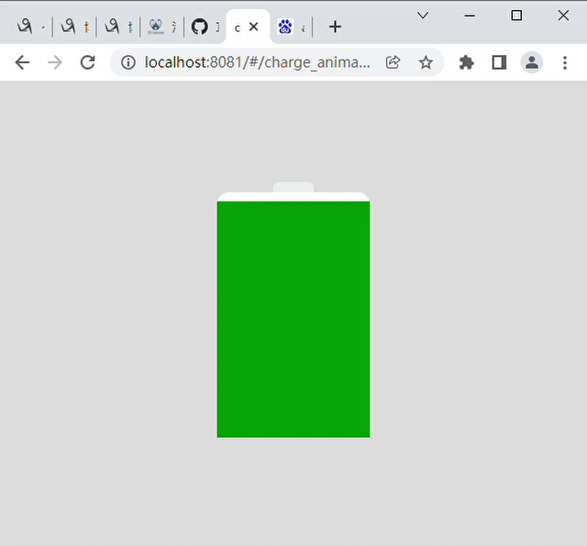Open the browser side panel
The image size is (587, 546).
(x=499, y=62)
